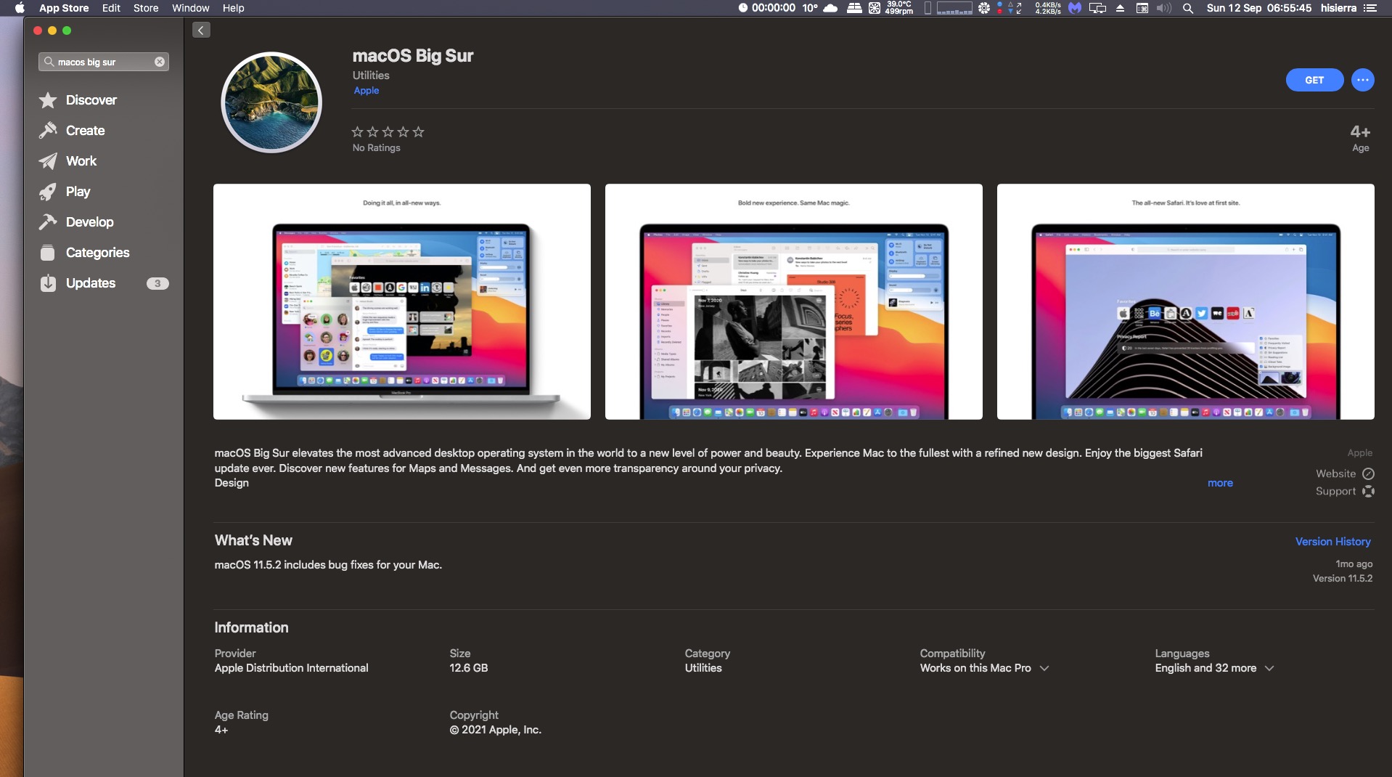
Task: Browse the Categories section icon
Action: 48,253
